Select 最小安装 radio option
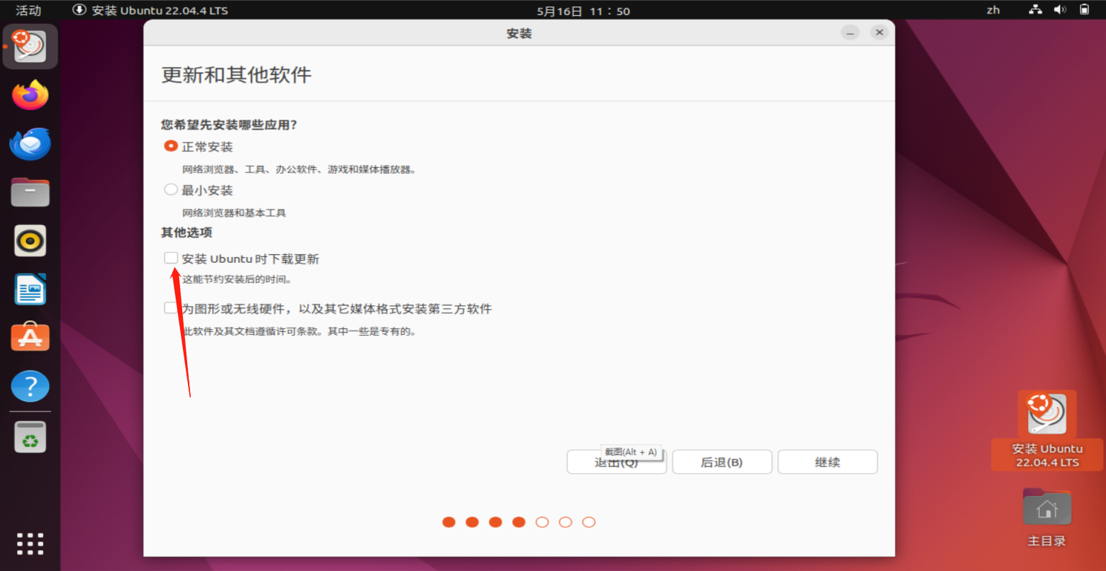Screen dimensions: 1106x571 point(171,190)
